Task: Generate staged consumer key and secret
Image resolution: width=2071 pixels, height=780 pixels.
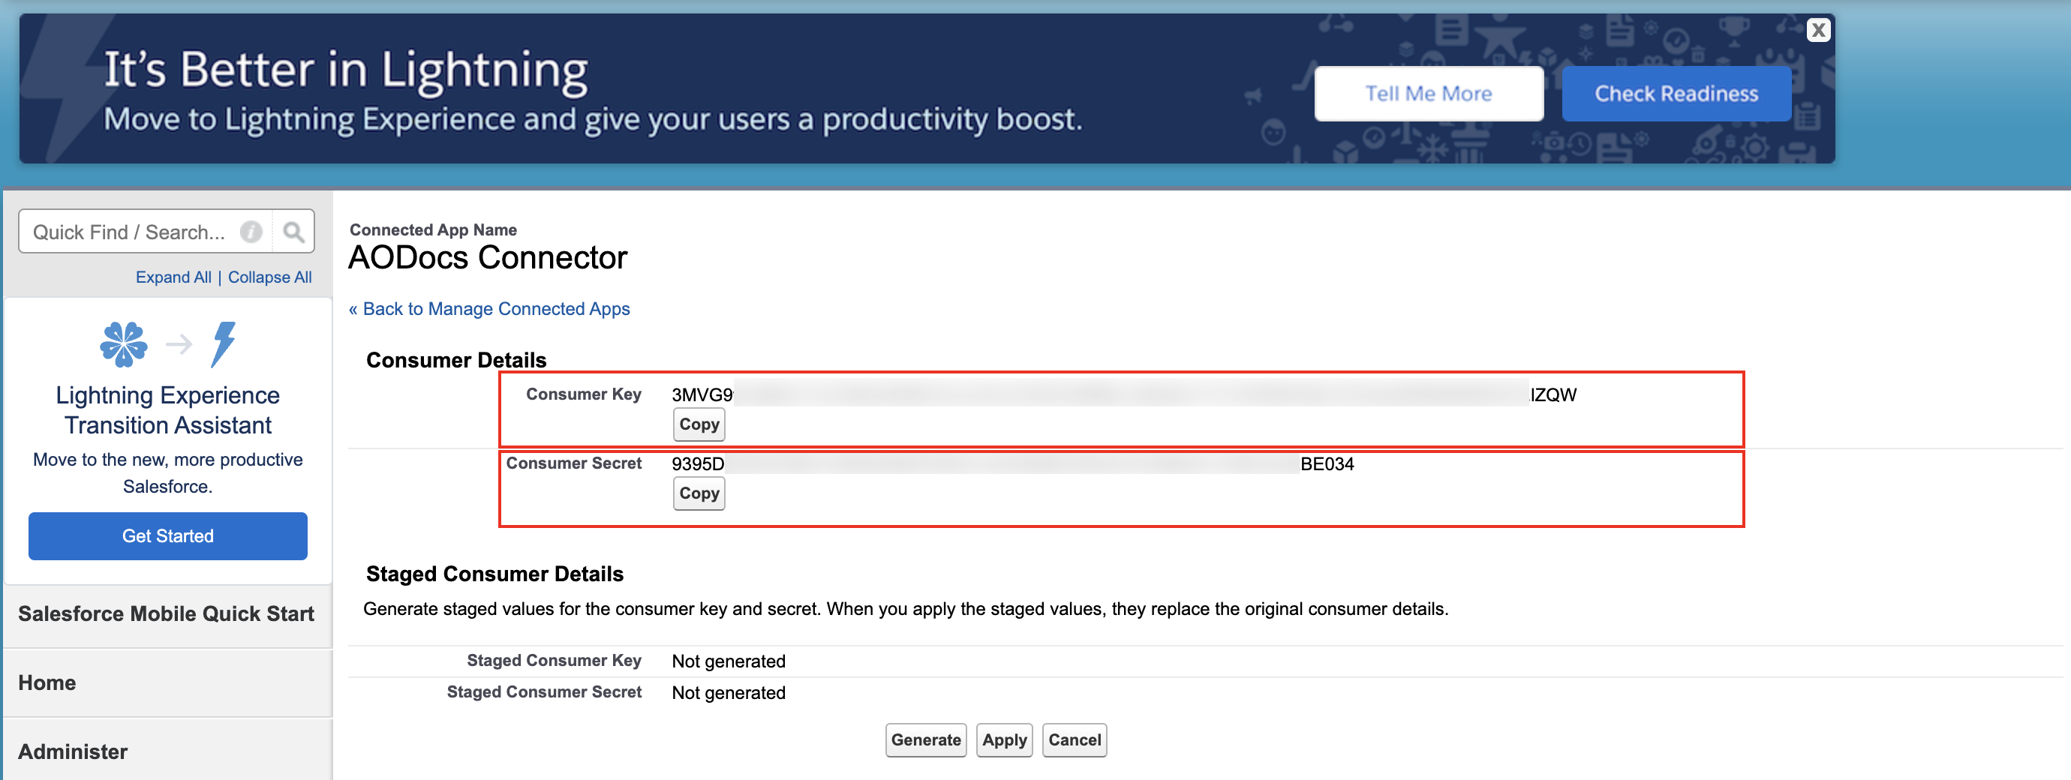Action: pos(925,739)
